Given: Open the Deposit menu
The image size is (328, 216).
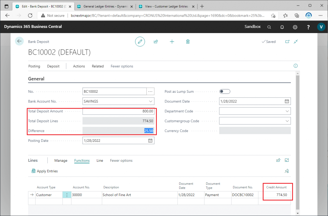Looking at the screenshot, I should coord(53,66).
